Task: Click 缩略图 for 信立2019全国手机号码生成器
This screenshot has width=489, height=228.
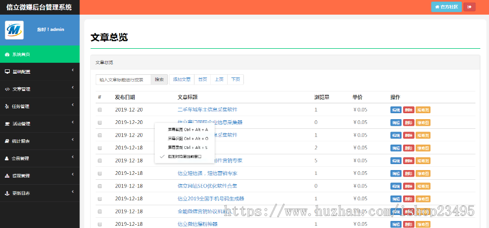Action: coord(423,199)
